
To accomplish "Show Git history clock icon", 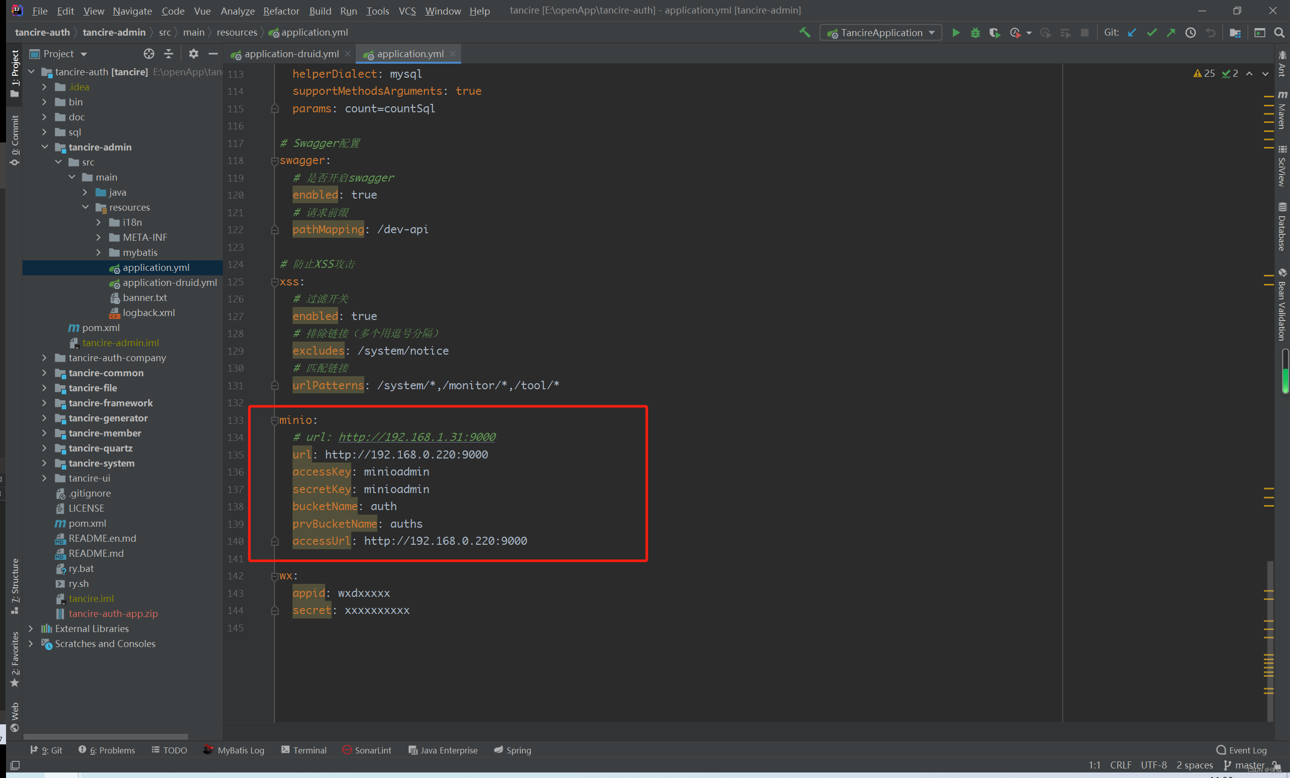I will pyautogui.click(x=1191, y=33).
